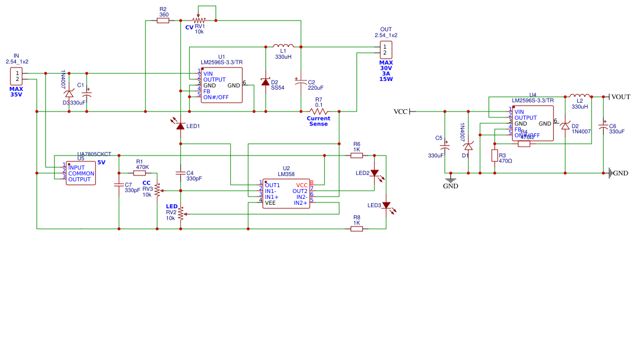The width and height of the screenshot is (637, 355).
Task: Click resistor R3 470Ω symbol
Action: tap(494, 155)
